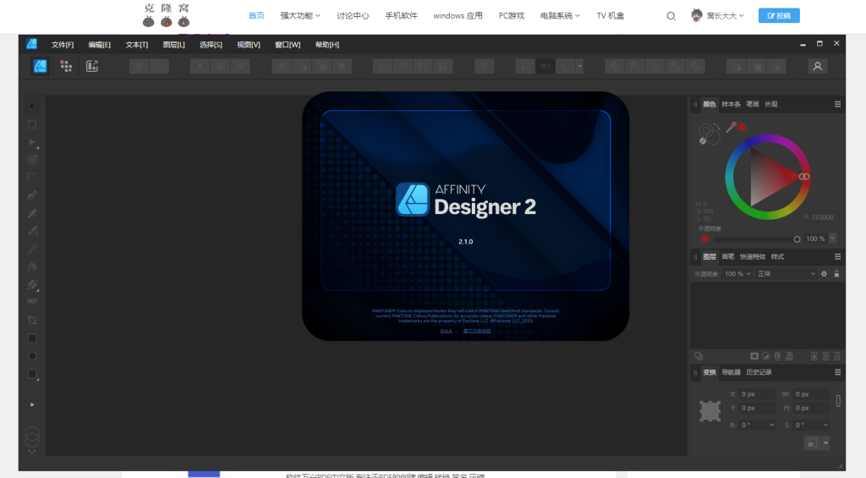Select the Artboard tool
Viewport: 866px width, 478px height.
32,124
